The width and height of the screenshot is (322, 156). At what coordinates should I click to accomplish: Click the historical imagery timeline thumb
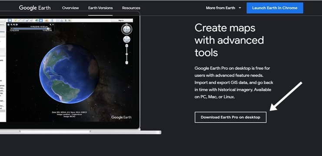48,29
